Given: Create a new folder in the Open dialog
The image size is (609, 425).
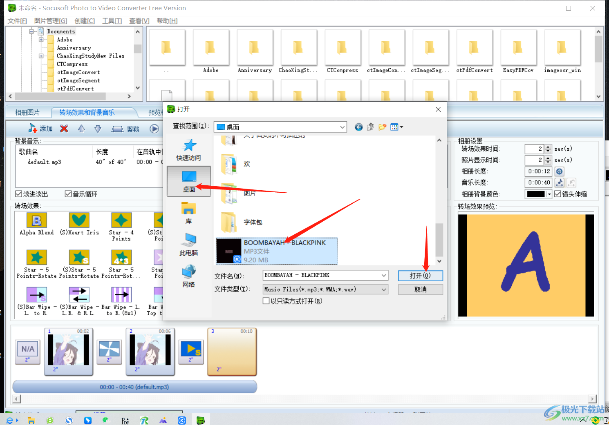Looking at the screenshot, I should (x=382, y=127).
